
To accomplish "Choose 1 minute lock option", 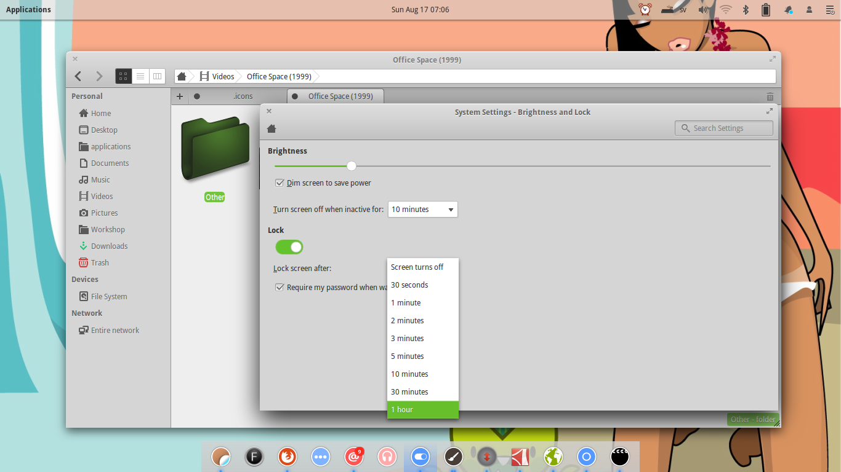I will tap(423, 303).
